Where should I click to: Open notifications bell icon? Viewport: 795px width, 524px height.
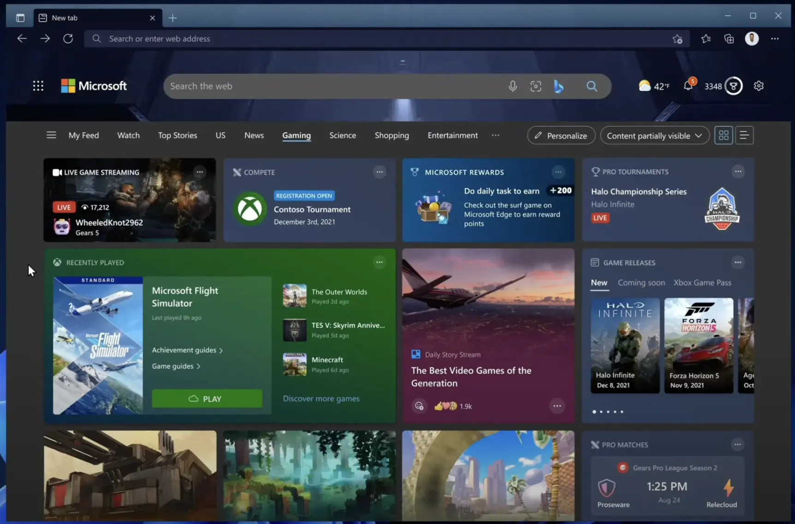[x=688, y=85]
